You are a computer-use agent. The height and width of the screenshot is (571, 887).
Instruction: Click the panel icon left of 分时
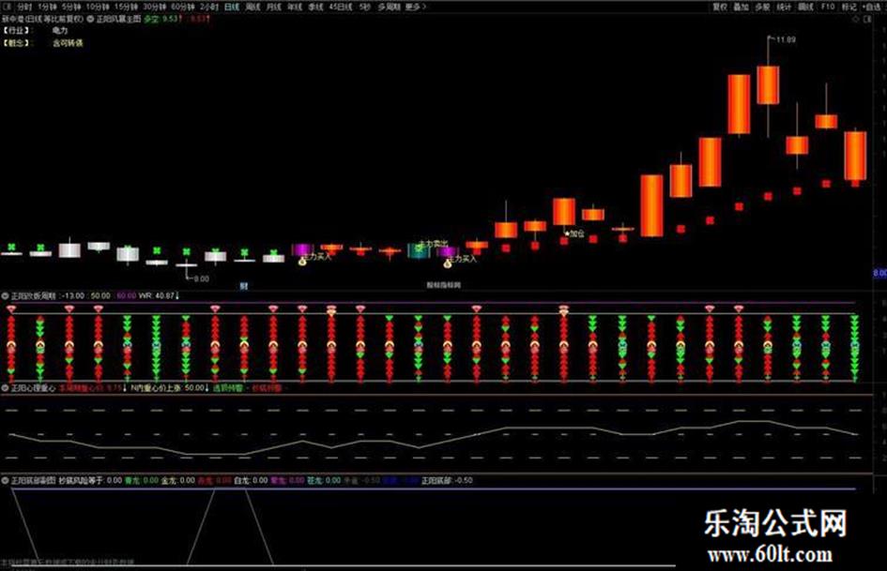8,7
